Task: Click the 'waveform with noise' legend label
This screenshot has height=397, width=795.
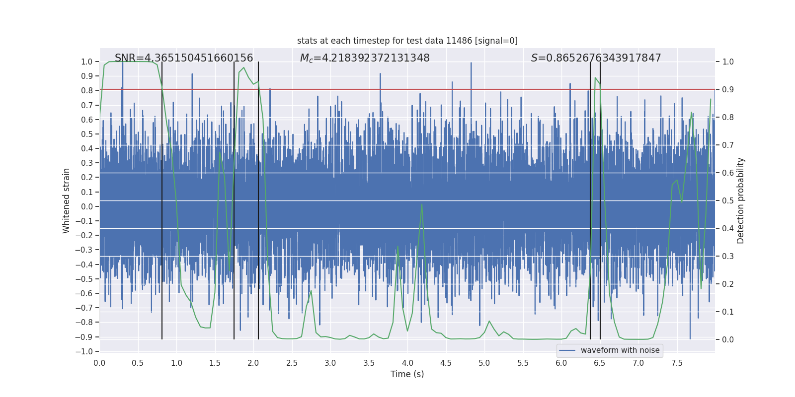Action: (x=620, y=350)
